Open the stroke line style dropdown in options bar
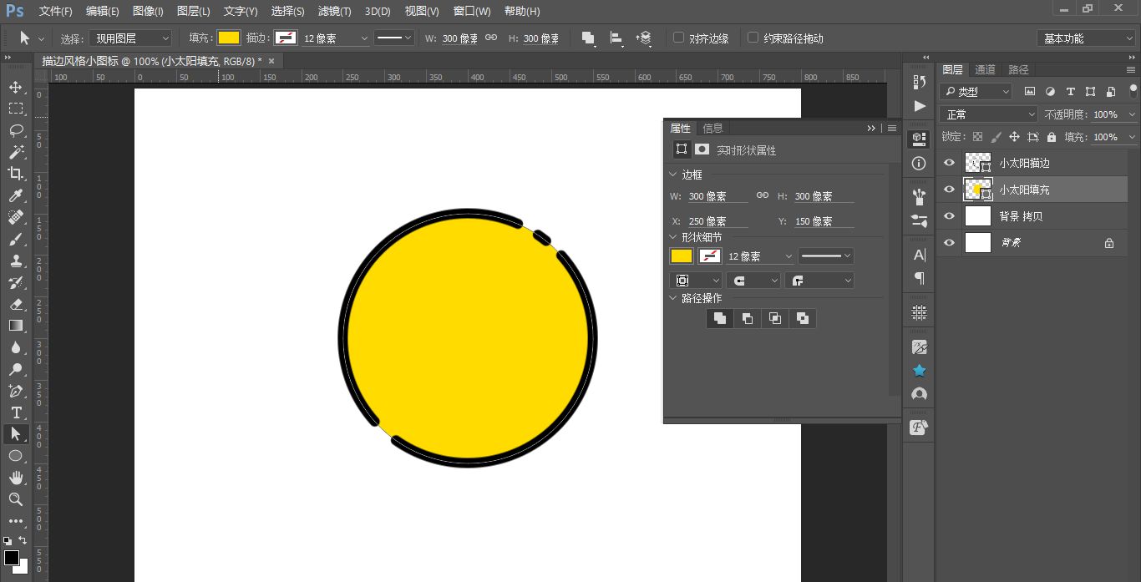1141x582 pixels. click(x=395, y=38)
